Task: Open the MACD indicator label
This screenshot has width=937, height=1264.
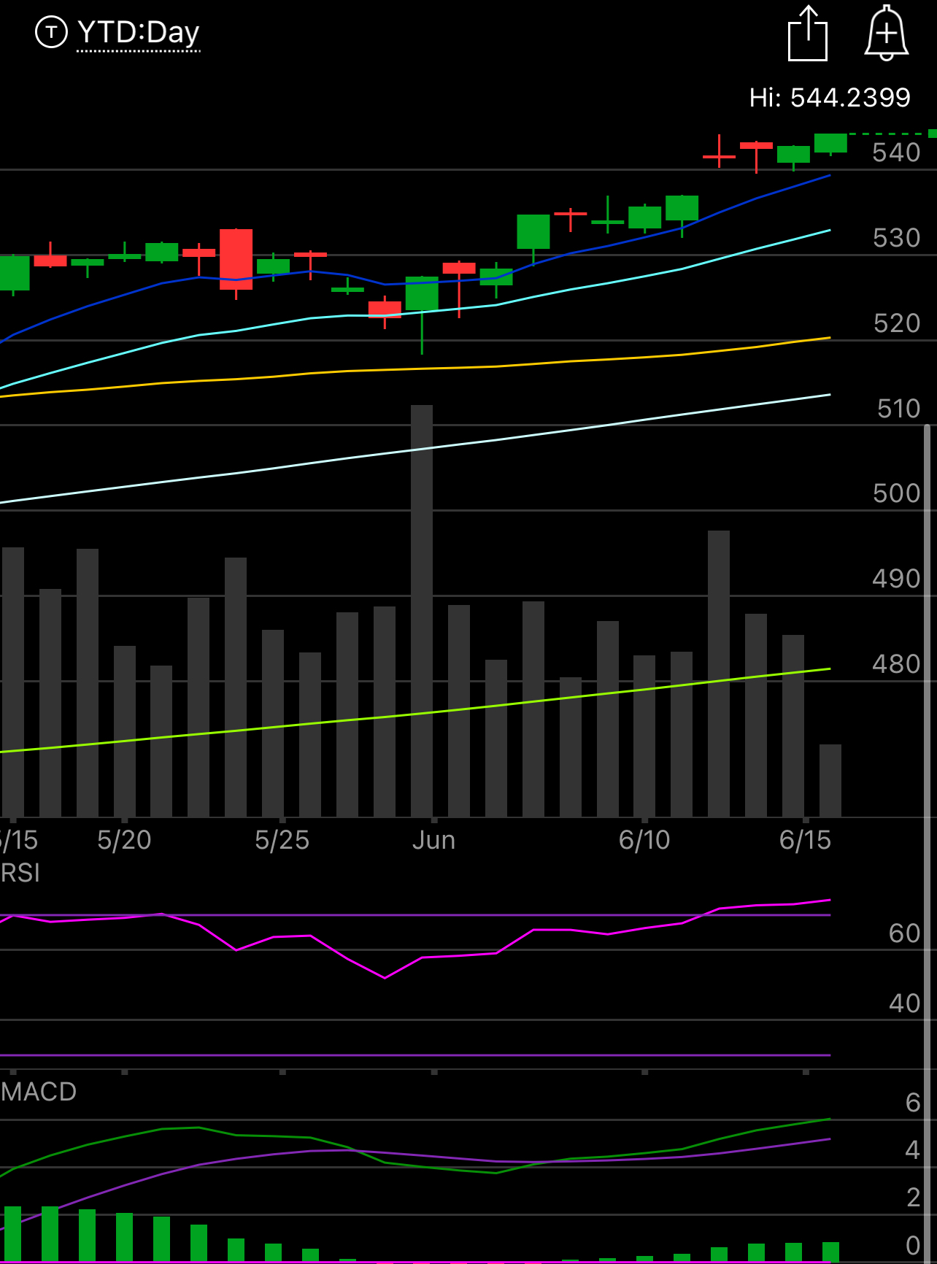Action: (39, 1092)
